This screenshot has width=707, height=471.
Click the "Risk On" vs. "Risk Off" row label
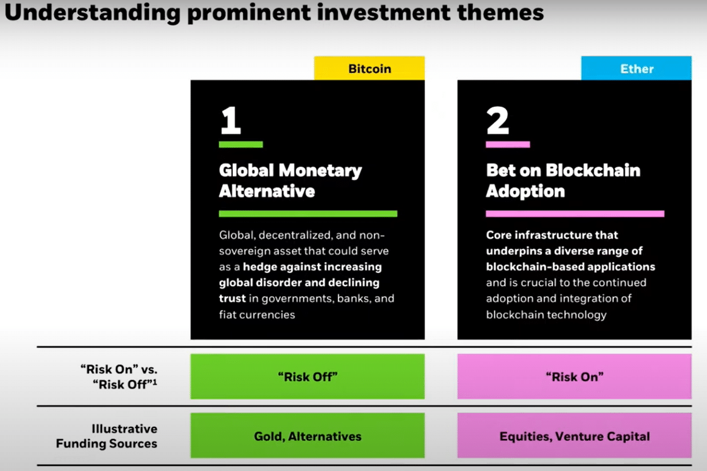click(x=119, y=377)
